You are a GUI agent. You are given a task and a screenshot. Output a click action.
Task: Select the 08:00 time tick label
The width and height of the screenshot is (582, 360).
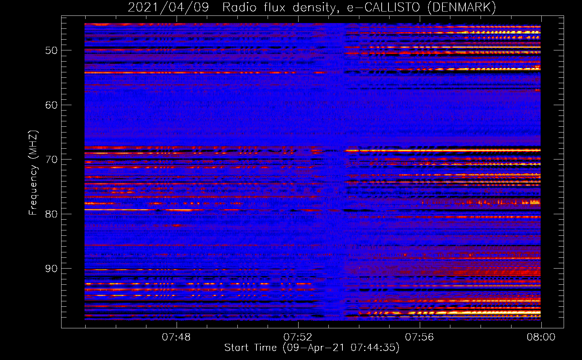pyautogui.click(x=541, y=337)
